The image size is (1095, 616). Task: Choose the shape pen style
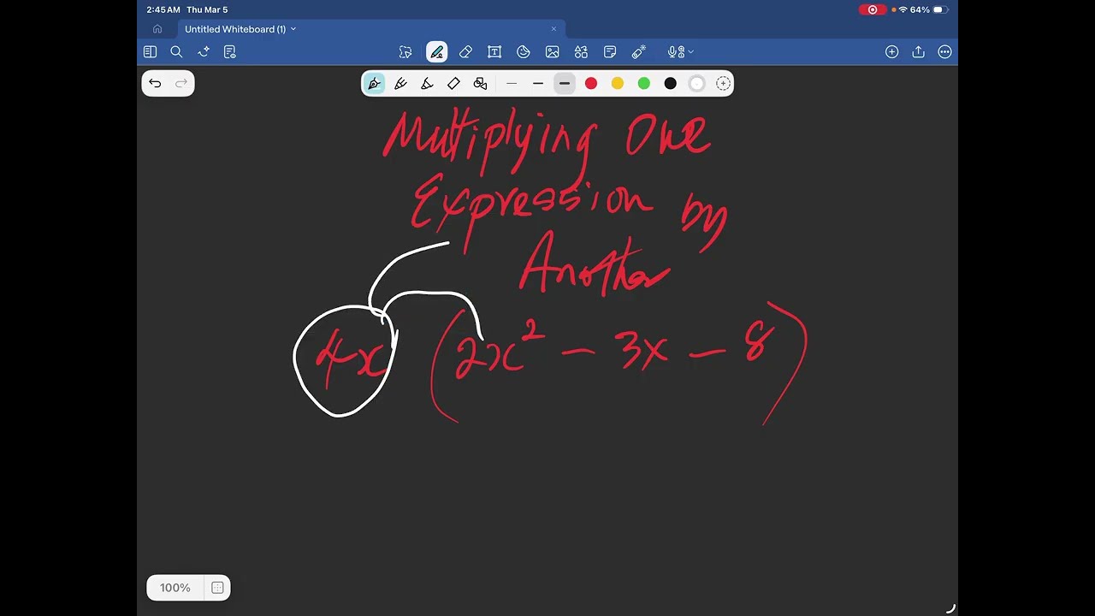click(x=480, y=83)
